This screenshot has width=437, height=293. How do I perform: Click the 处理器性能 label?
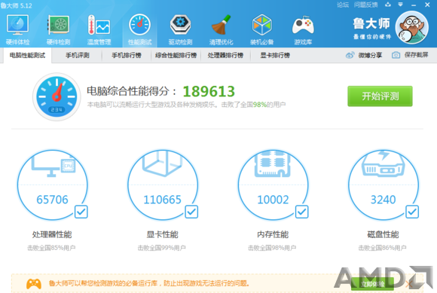click(52, 234)
